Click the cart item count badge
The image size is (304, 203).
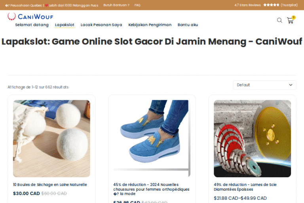tap(294, 17)
